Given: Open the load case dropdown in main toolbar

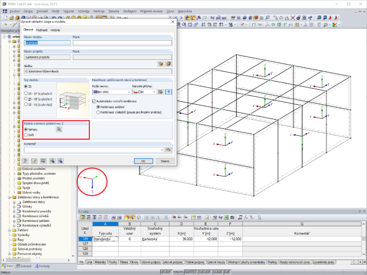Looking at the screenshot, I should point(170,18).
